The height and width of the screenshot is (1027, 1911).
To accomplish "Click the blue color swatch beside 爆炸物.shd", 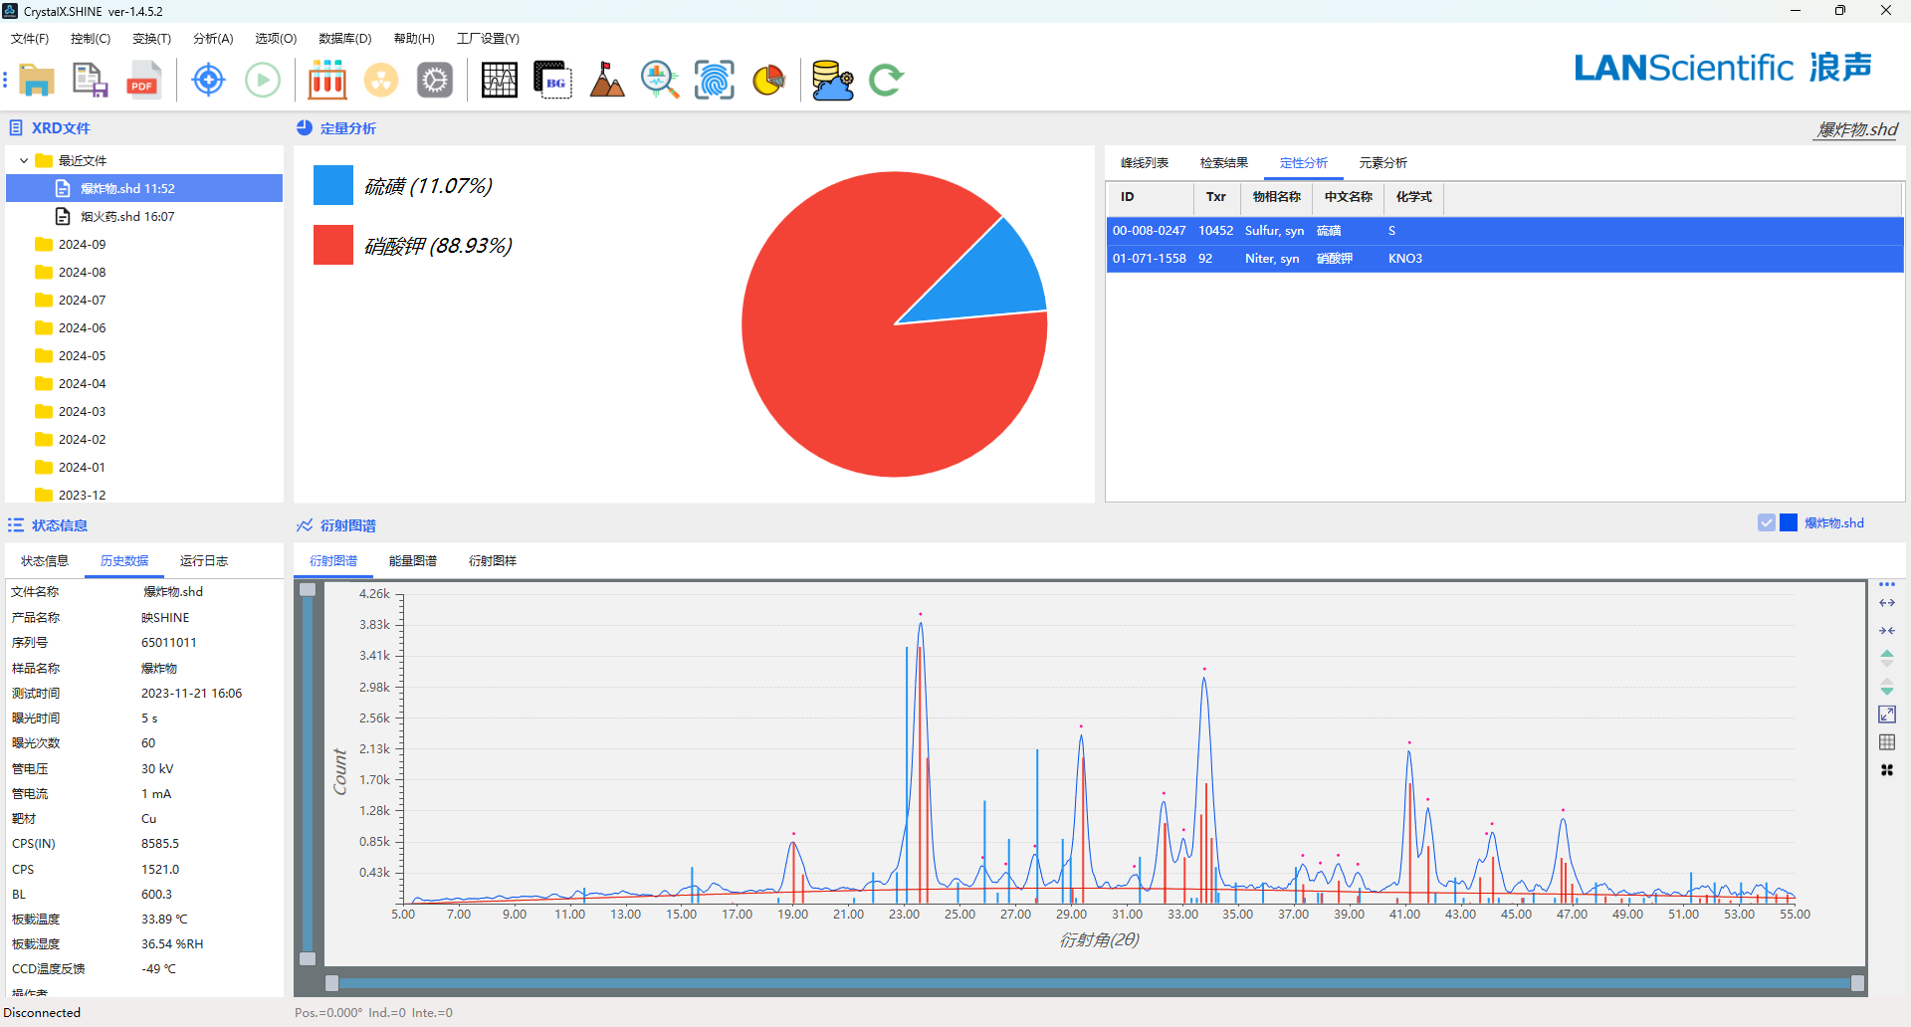I will (x=1789, y=523).
